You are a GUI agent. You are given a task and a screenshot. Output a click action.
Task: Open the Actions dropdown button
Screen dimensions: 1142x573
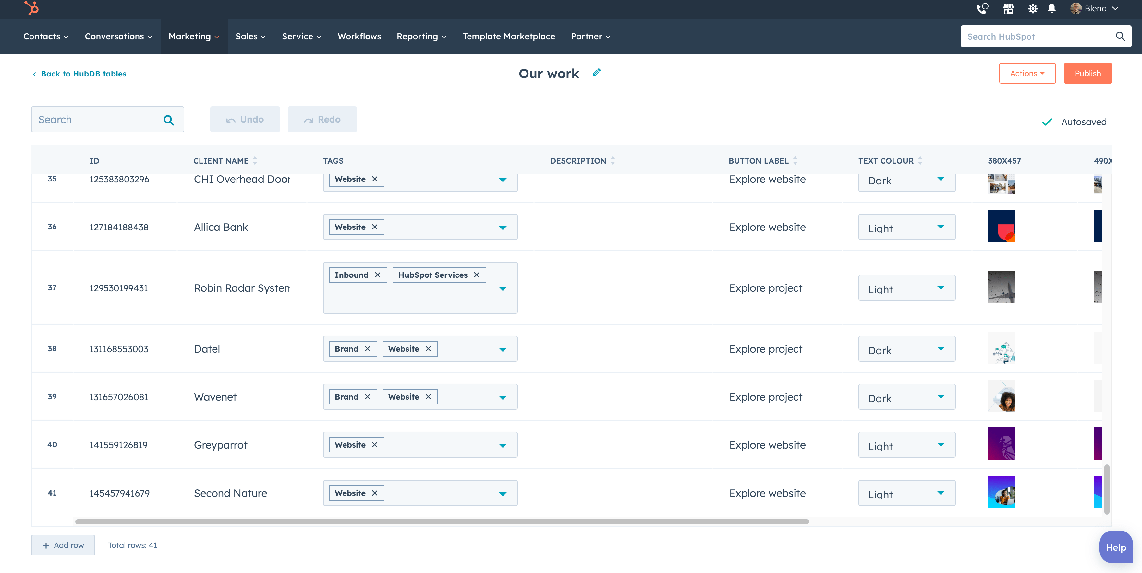[x=1027, y=73]
